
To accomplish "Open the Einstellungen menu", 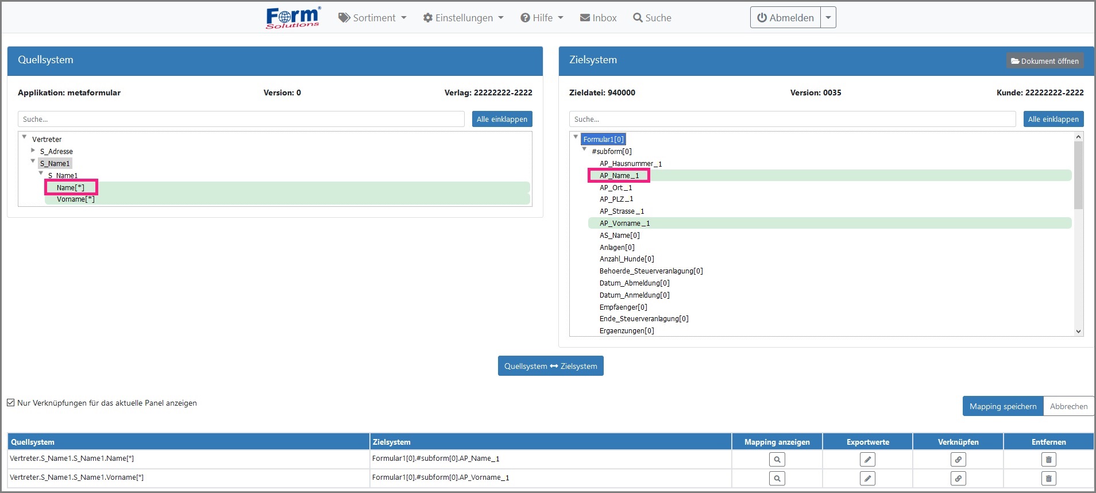I will pyautogui.click(x=463, y=18).
